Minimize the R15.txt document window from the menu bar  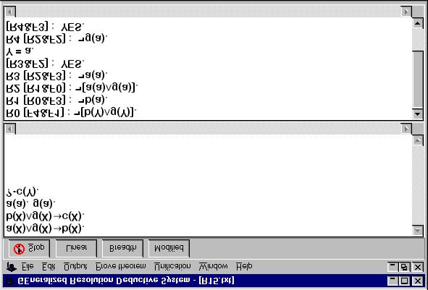393,267
